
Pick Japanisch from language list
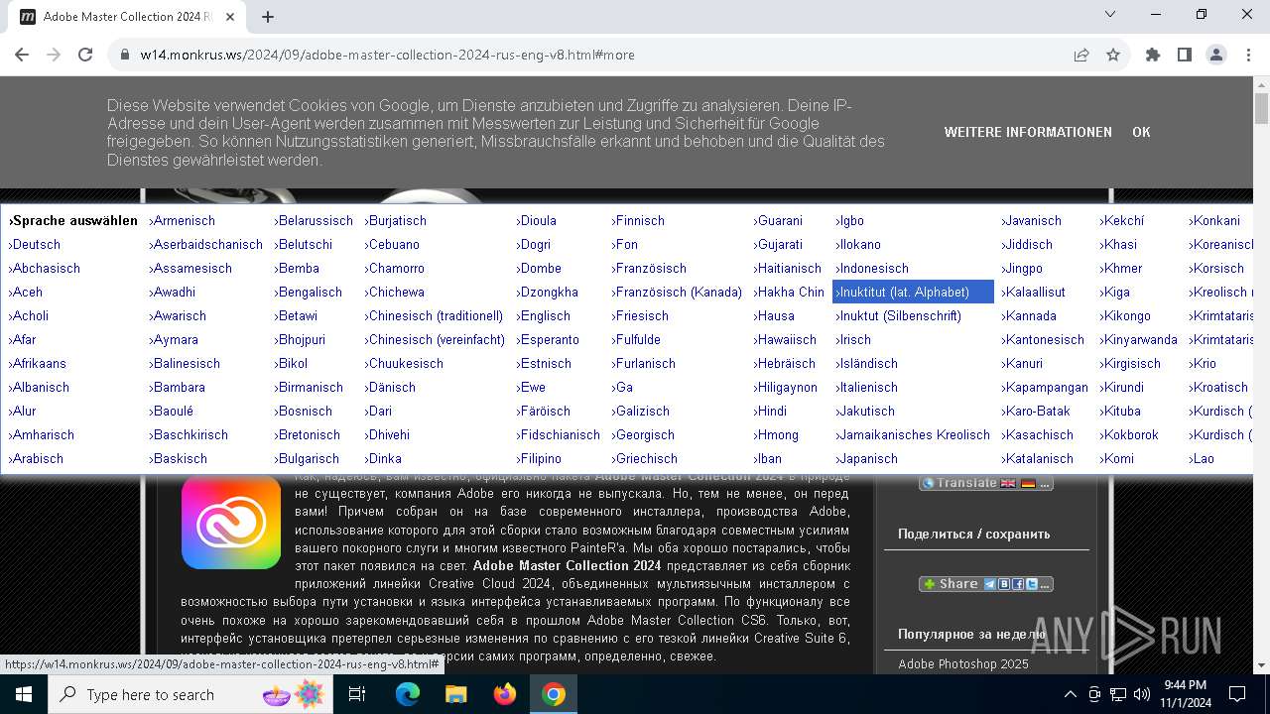(x=866, y=458)
